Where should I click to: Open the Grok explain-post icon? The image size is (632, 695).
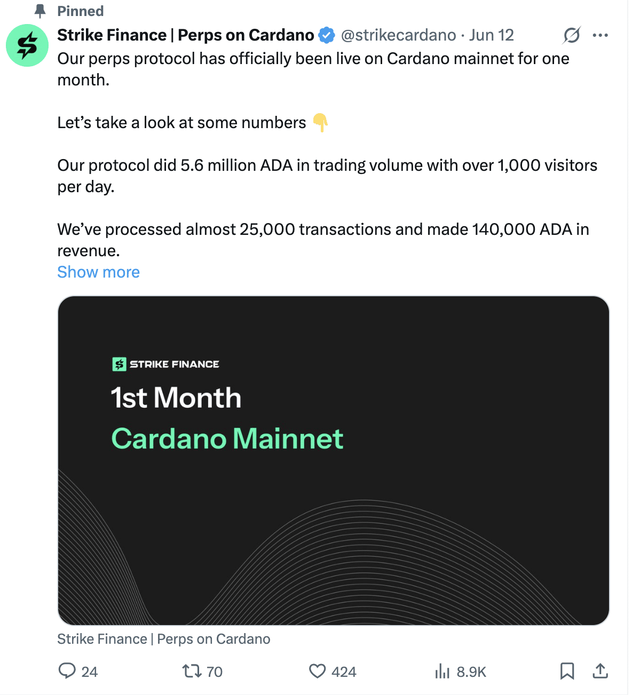coord(572,35)
